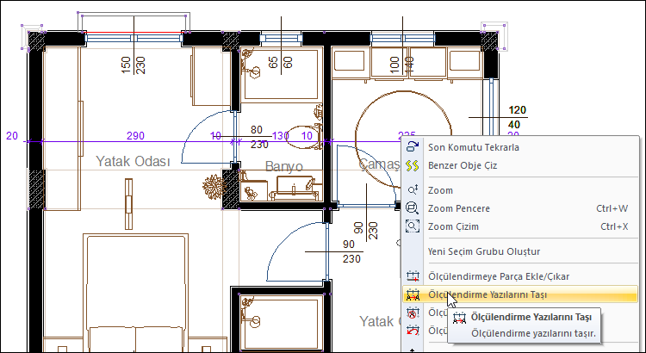The height and width of the screenshot is (353, 646).
Task: Select the 65/60 bathroom window label
Action: point(281,63)
